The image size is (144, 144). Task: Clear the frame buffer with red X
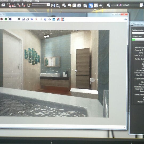tap(36, 19)
